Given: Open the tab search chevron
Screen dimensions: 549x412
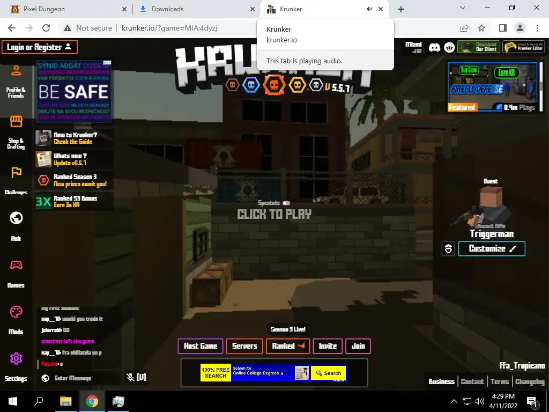Looking at the screenshot, I should pos(463,8).
